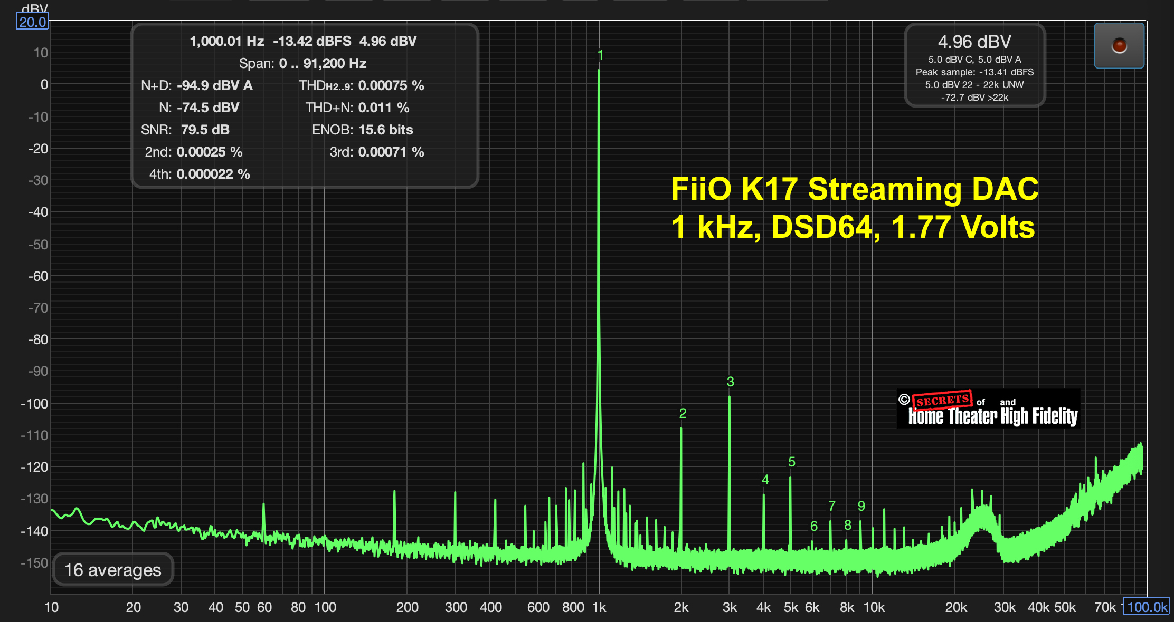Click the 10k label on frequency axis
1174x622 pixels.
874,607
